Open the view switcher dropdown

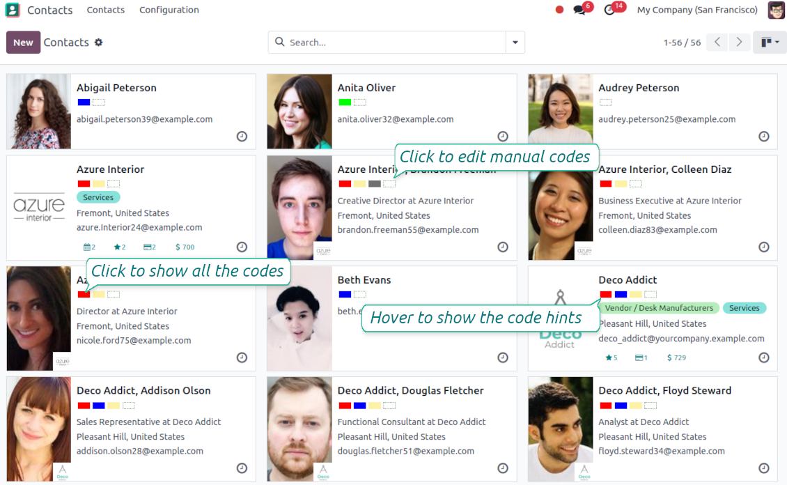[770, 43]
